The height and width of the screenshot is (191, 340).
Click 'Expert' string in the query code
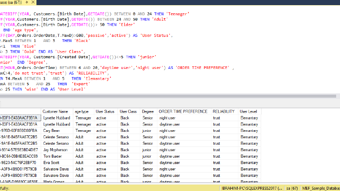81,84
